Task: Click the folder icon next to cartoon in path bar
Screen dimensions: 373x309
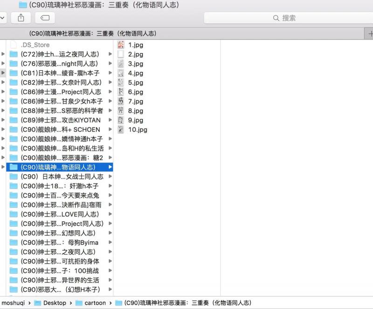Action: point(78,303)
